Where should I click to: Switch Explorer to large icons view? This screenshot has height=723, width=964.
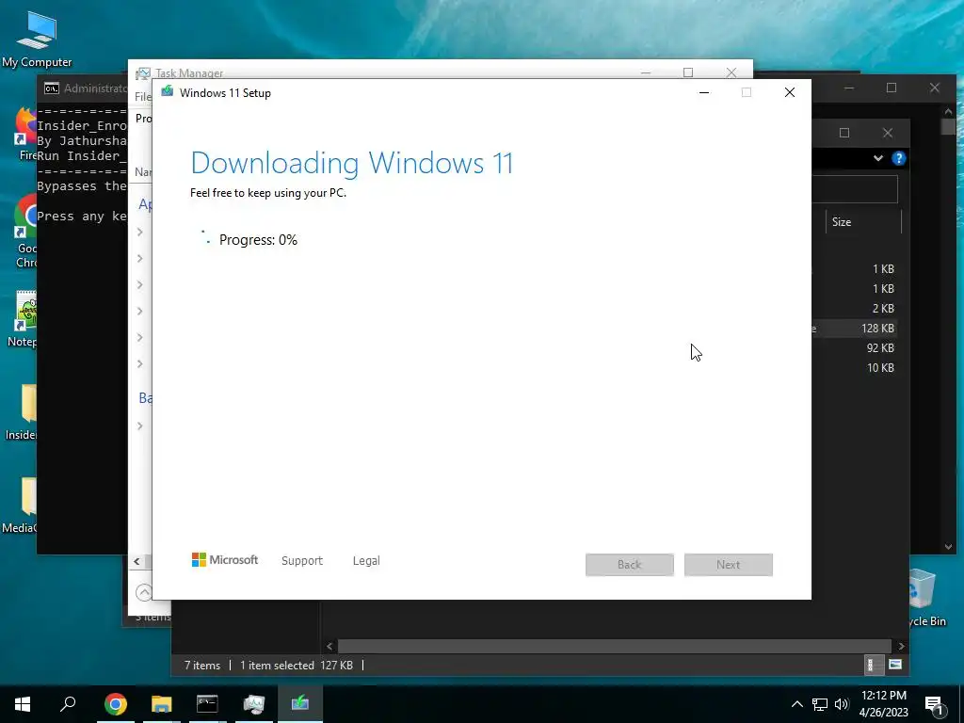point(895,665)
